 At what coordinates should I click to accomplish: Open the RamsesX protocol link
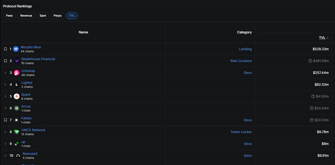(x=30, y=154)
